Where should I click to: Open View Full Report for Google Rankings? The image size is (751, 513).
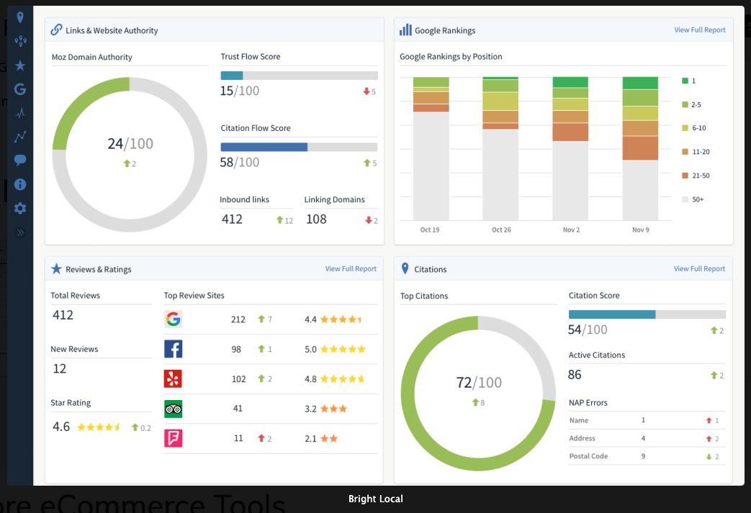(x=699, y=30)
